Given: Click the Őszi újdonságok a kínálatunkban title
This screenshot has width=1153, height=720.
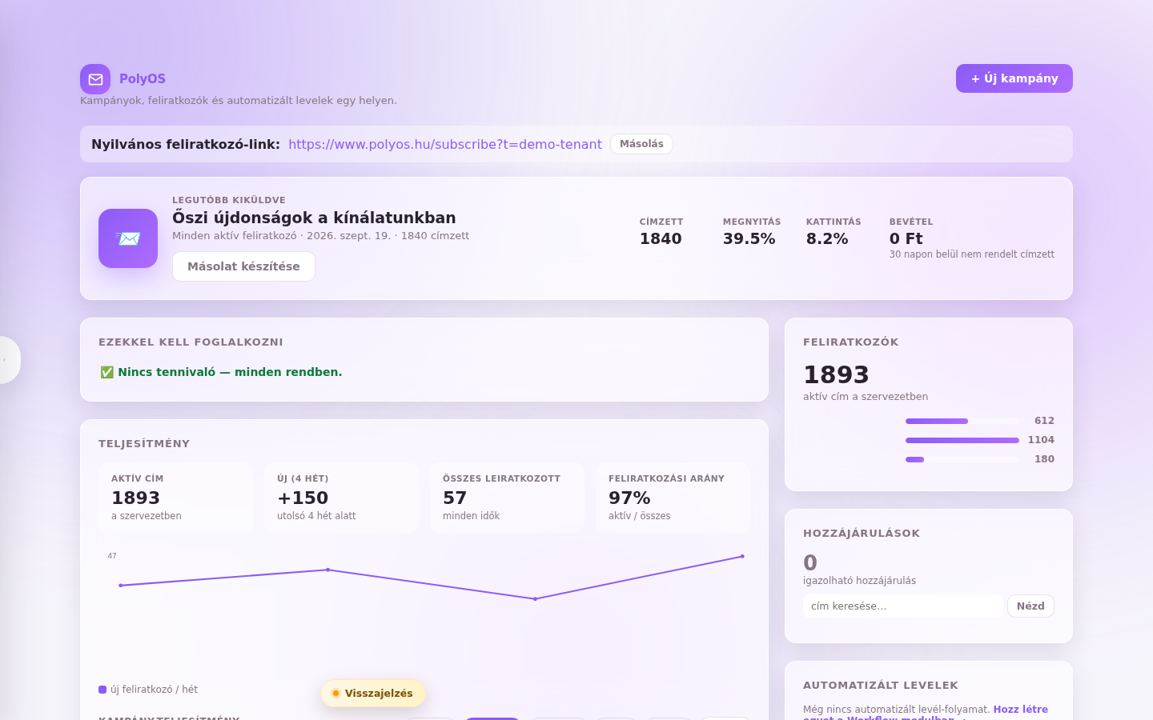Looking at the screenshot, I should [314, 218].
